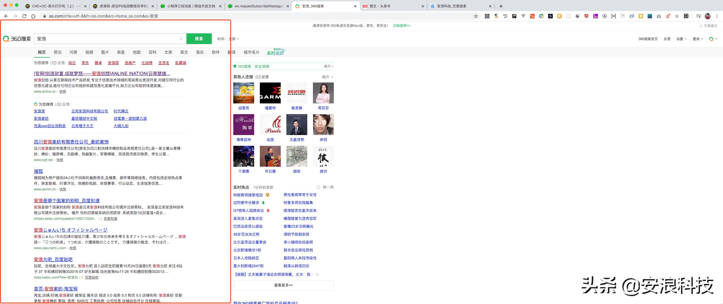The width and height of the screenshot is (723, 304).
Task: Open the QR code extension icon
Action: tap(487, 16)
